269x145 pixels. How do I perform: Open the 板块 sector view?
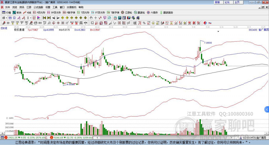click(17, 13)
